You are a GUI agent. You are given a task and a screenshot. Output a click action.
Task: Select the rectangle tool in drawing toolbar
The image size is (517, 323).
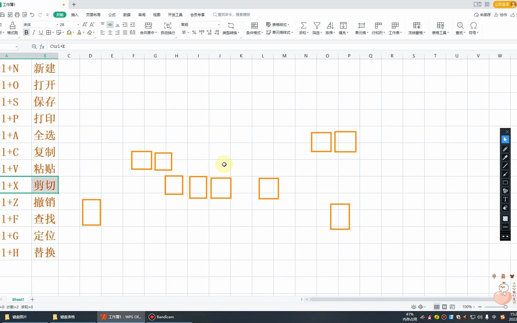pos(505,182)
